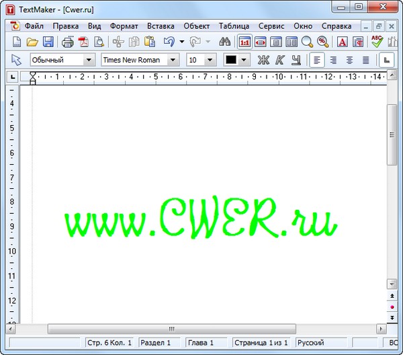
Task: Click Страница 1 из 1 status field
Action: pyautogui.click(x=261, y=343)
